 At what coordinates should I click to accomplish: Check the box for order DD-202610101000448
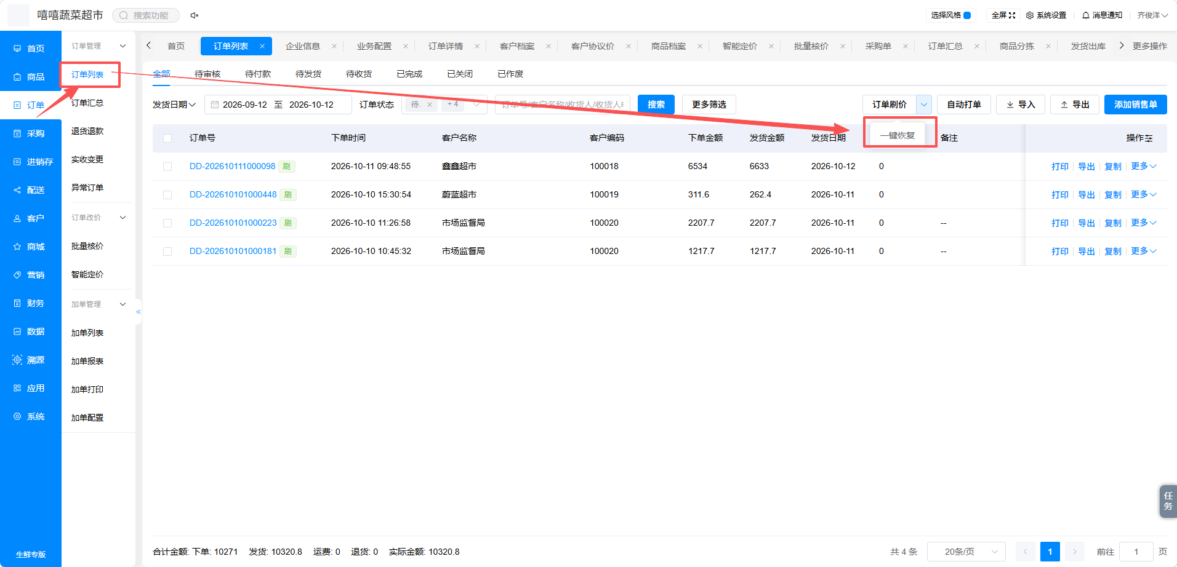(x=167, y=195)
